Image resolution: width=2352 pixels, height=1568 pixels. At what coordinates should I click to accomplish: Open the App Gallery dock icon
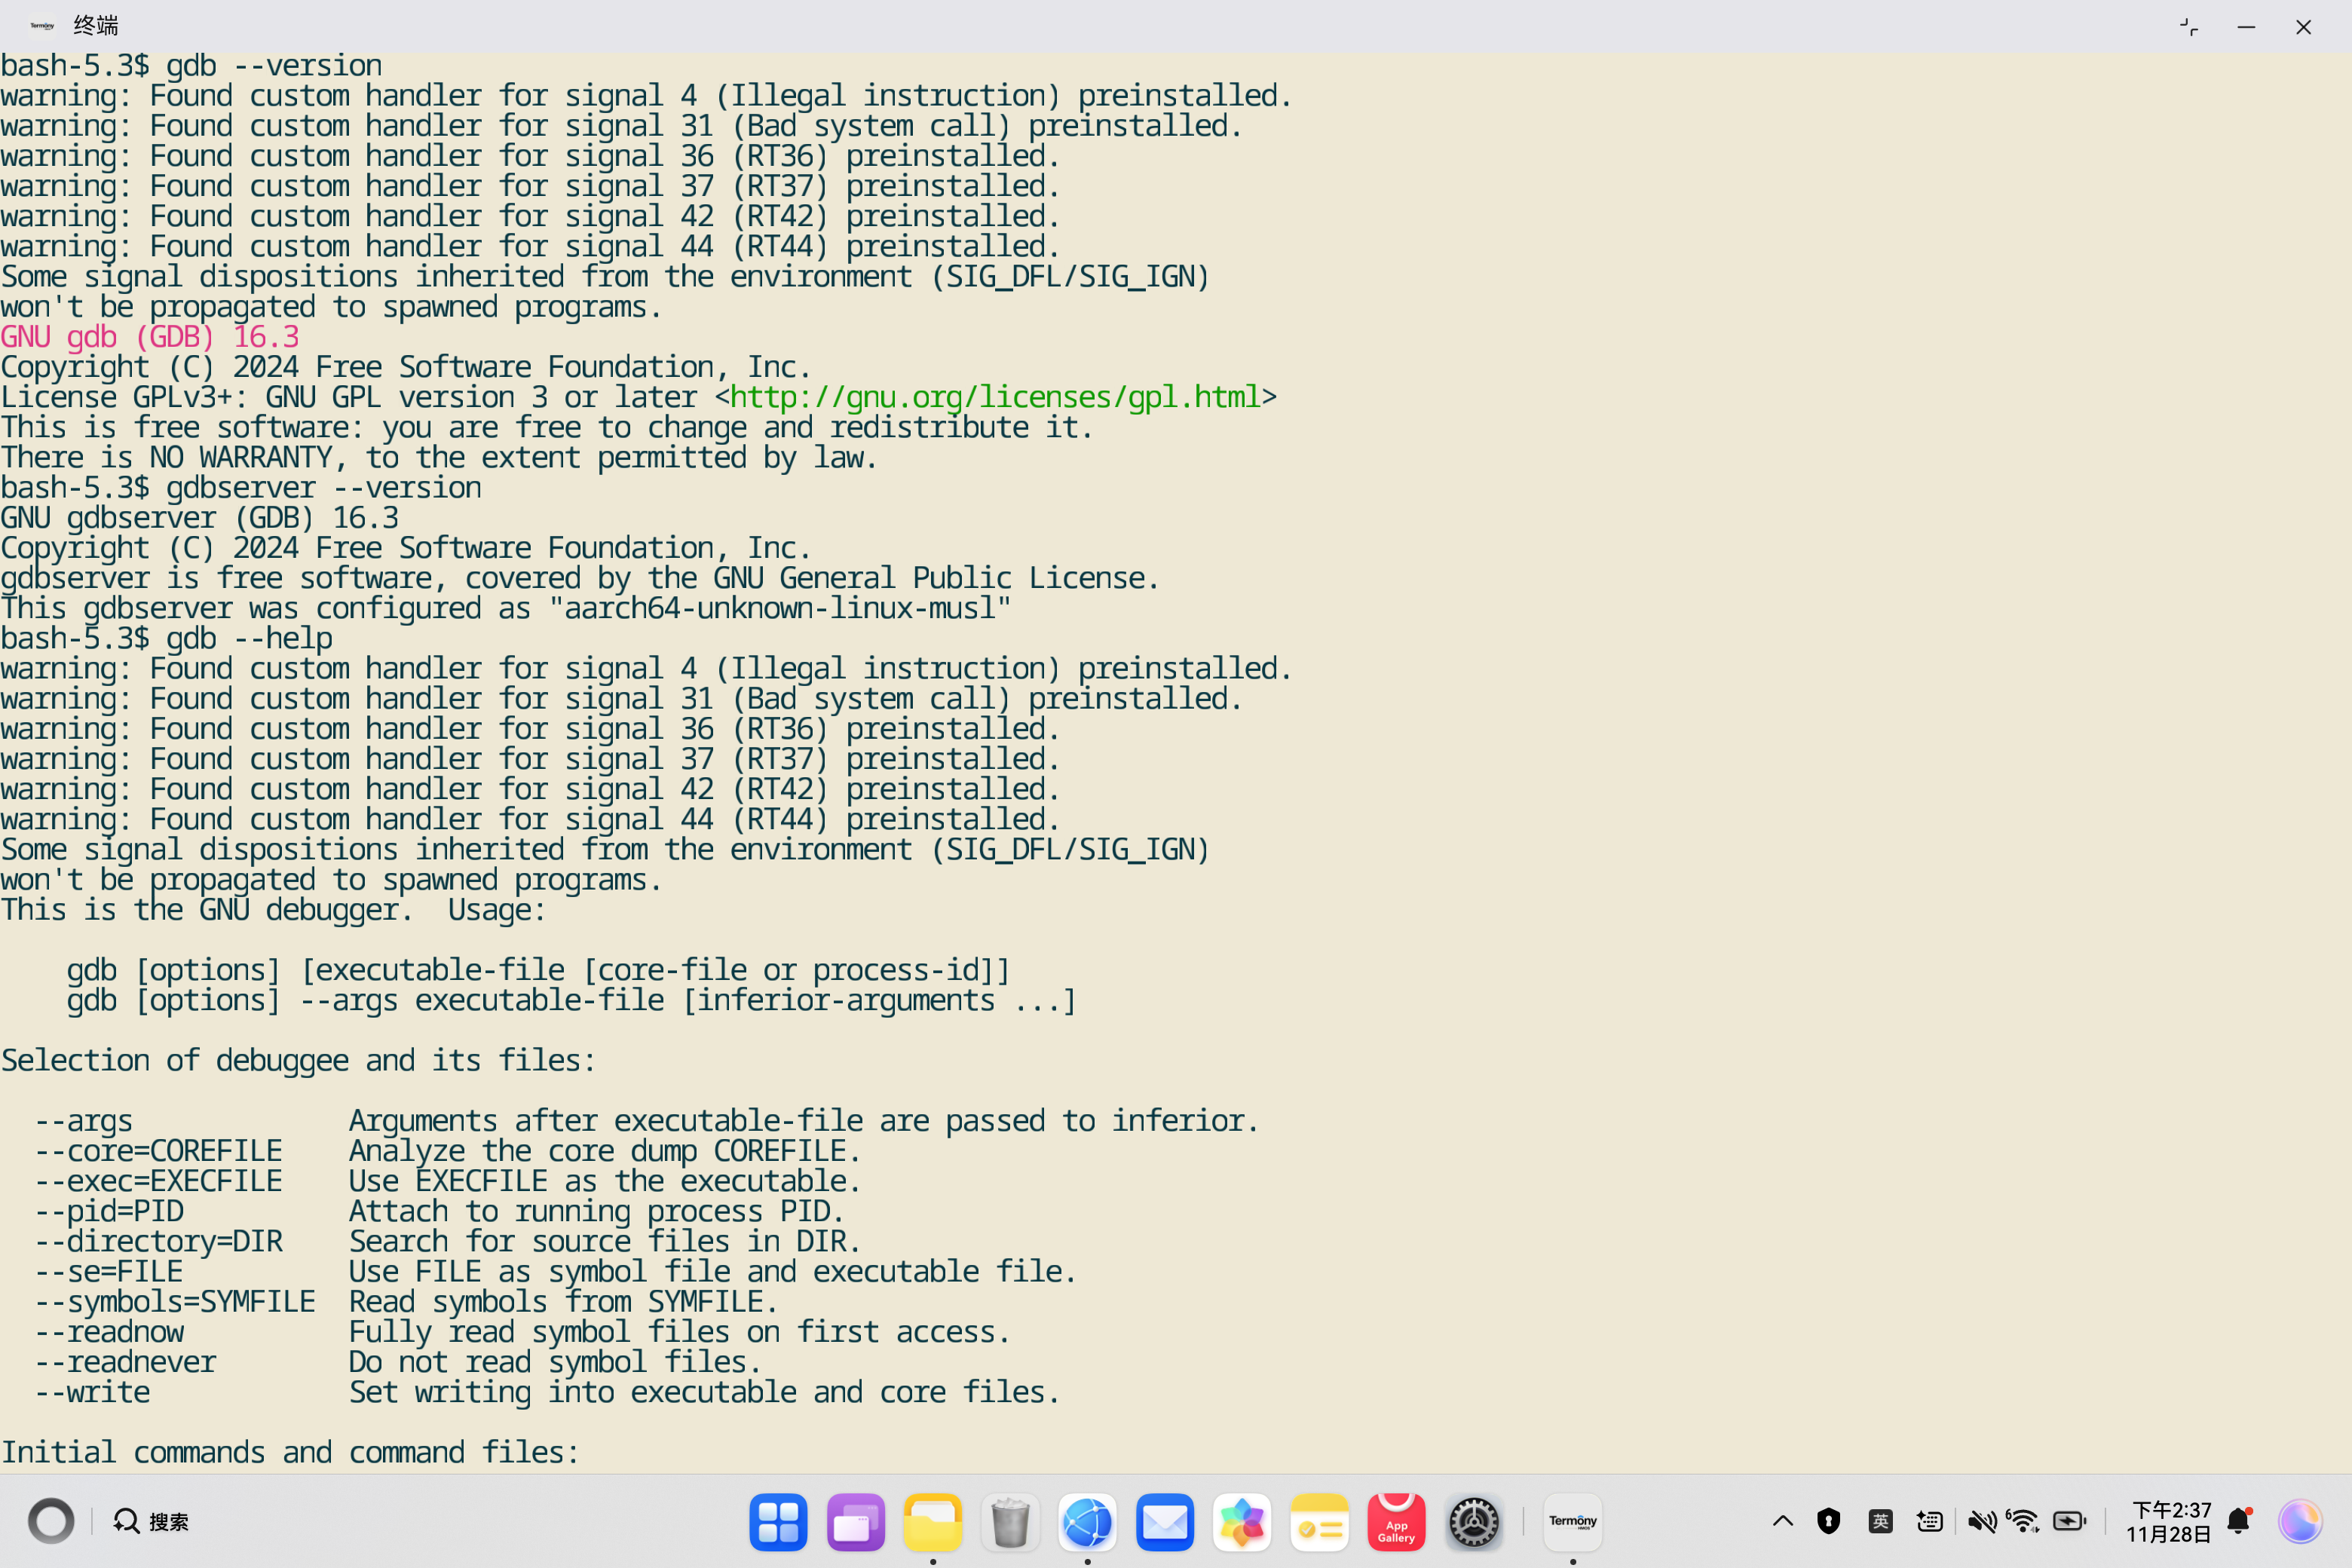(1395, 1522)
